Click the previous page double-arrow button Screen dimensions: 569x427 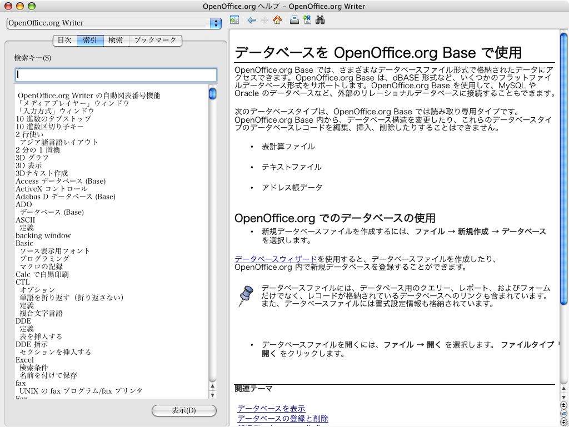click(x=564, y=405)
